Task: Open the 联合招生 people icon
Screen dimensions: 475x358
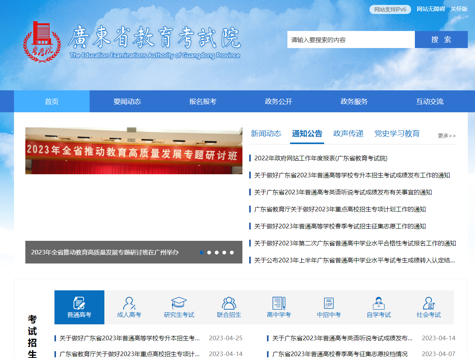Action: pyautogui.click(x=229, y=307)
